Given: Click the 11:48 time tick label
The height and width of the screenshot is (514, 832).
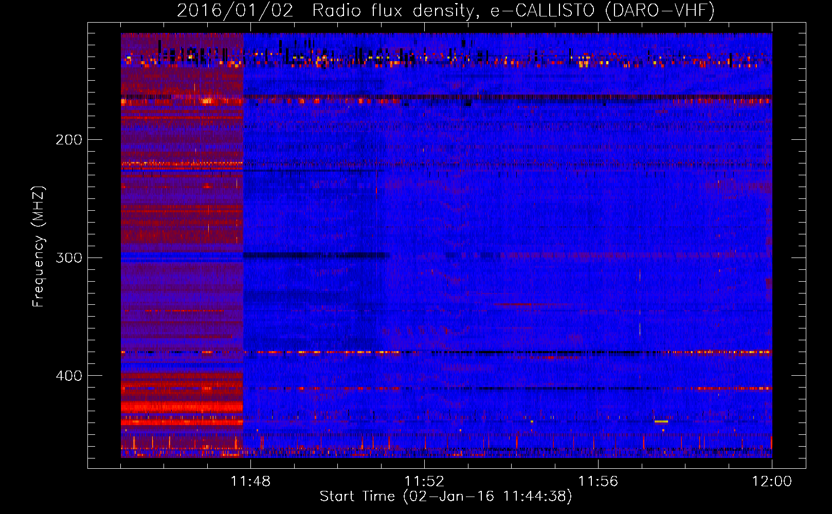Looking at the screenshot, I should point(250,482).
